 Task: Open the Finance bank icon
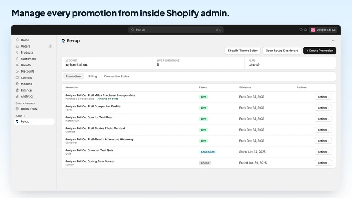point(17,90)
